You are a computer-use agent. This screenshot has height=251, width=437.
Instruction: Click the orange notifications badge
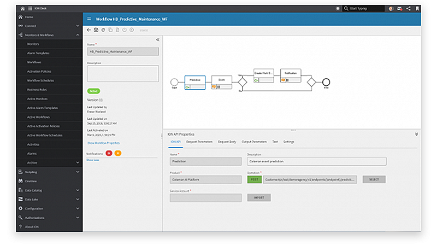(x=118, y=153)
